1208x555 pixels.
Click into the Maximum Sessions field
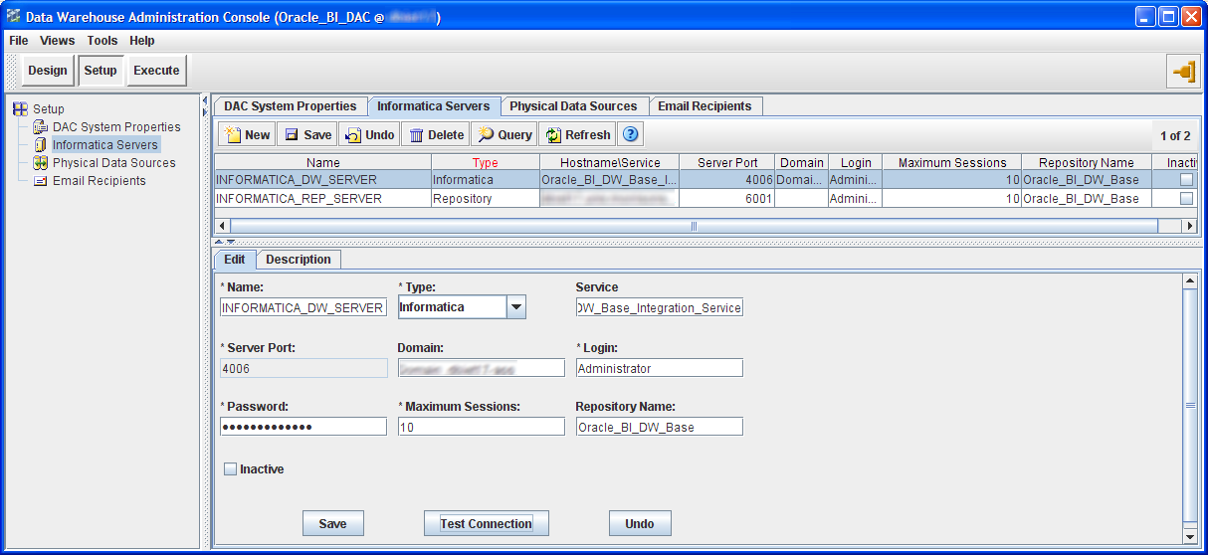(x=481, y=427)
